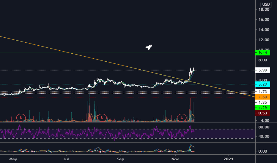Click the RSI 80.00 axis value
Image resolution: width=277 pixels, height=163 pixels.
point(264,127)
